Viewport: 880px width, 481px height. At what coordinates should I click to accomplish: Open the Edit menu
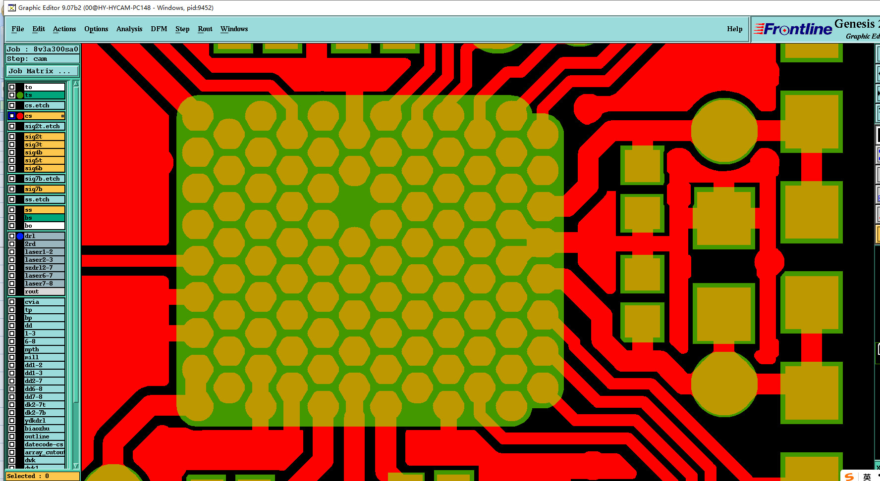point(39,29)
